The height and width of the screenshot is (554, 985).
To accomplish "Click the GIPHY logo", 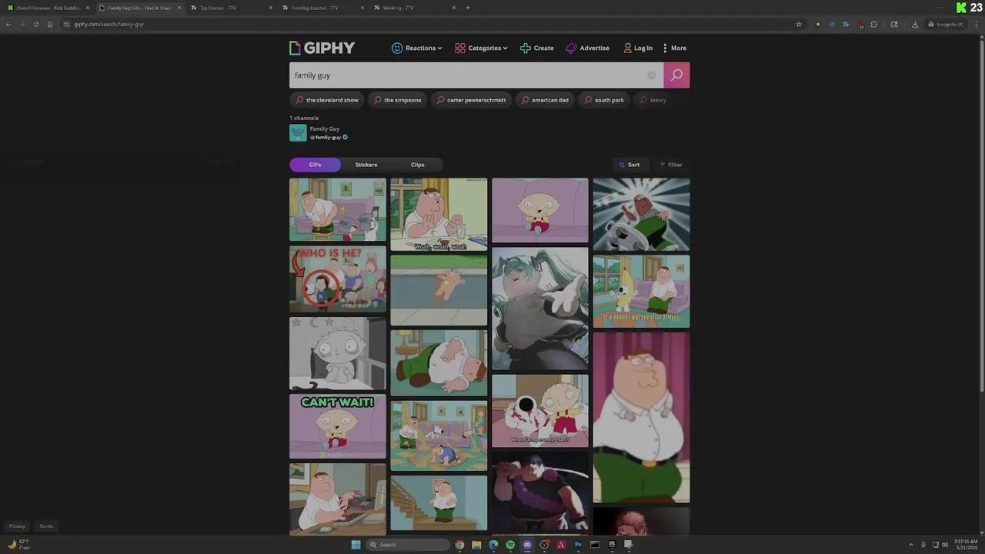I will click(322, 48).
